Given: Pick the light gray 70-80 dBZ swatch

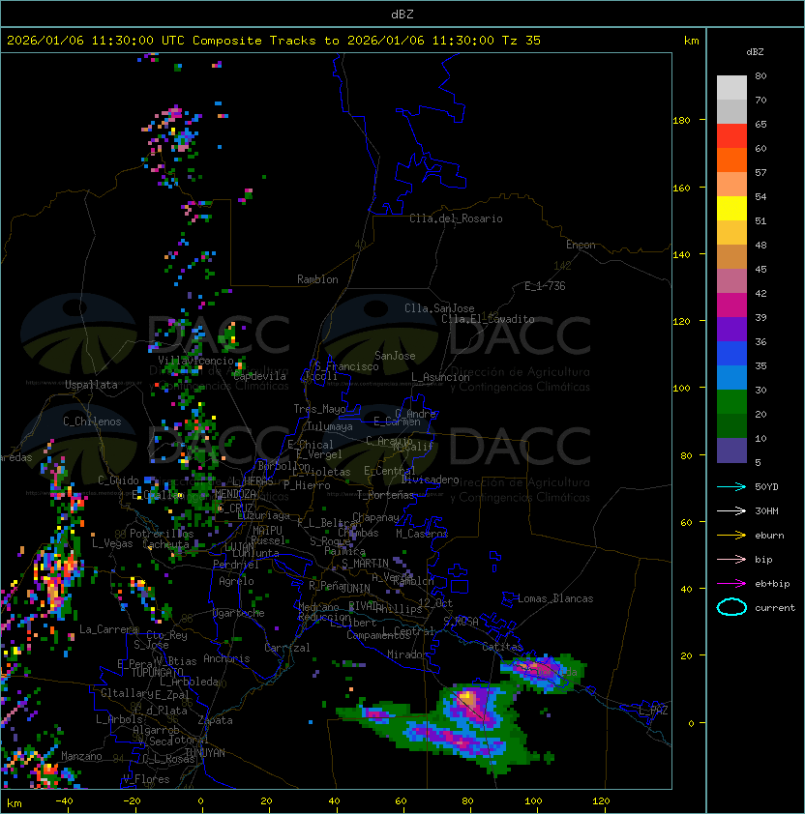Looking at the screenshot, I should (731, 87).
